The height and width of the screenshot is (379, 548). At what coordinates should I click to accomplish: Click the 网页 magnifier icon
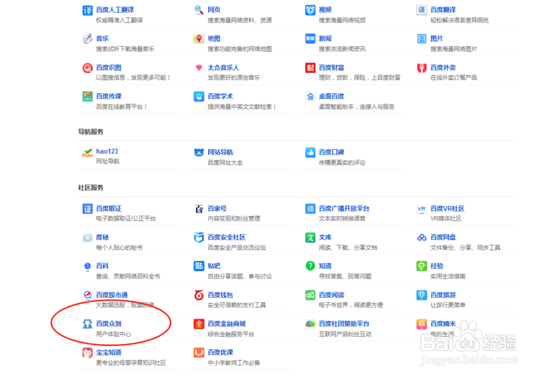click(x=199, y=10)
